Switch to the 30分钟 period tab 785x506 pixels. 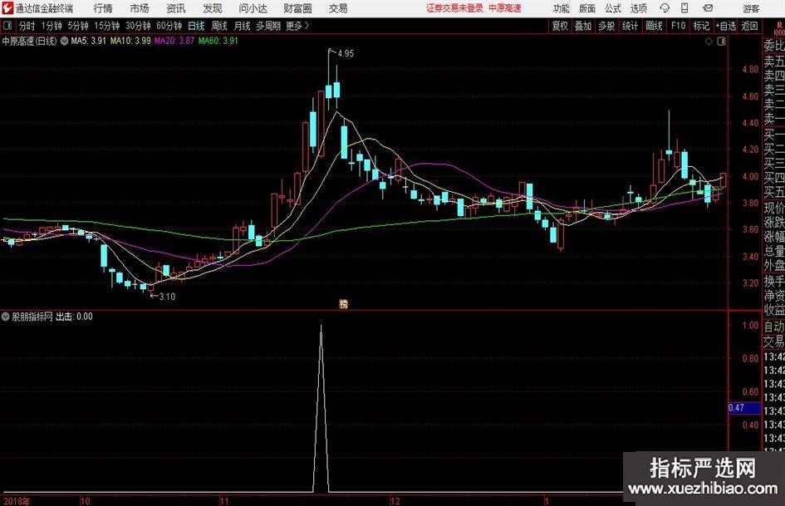click(x=138, y=26)
